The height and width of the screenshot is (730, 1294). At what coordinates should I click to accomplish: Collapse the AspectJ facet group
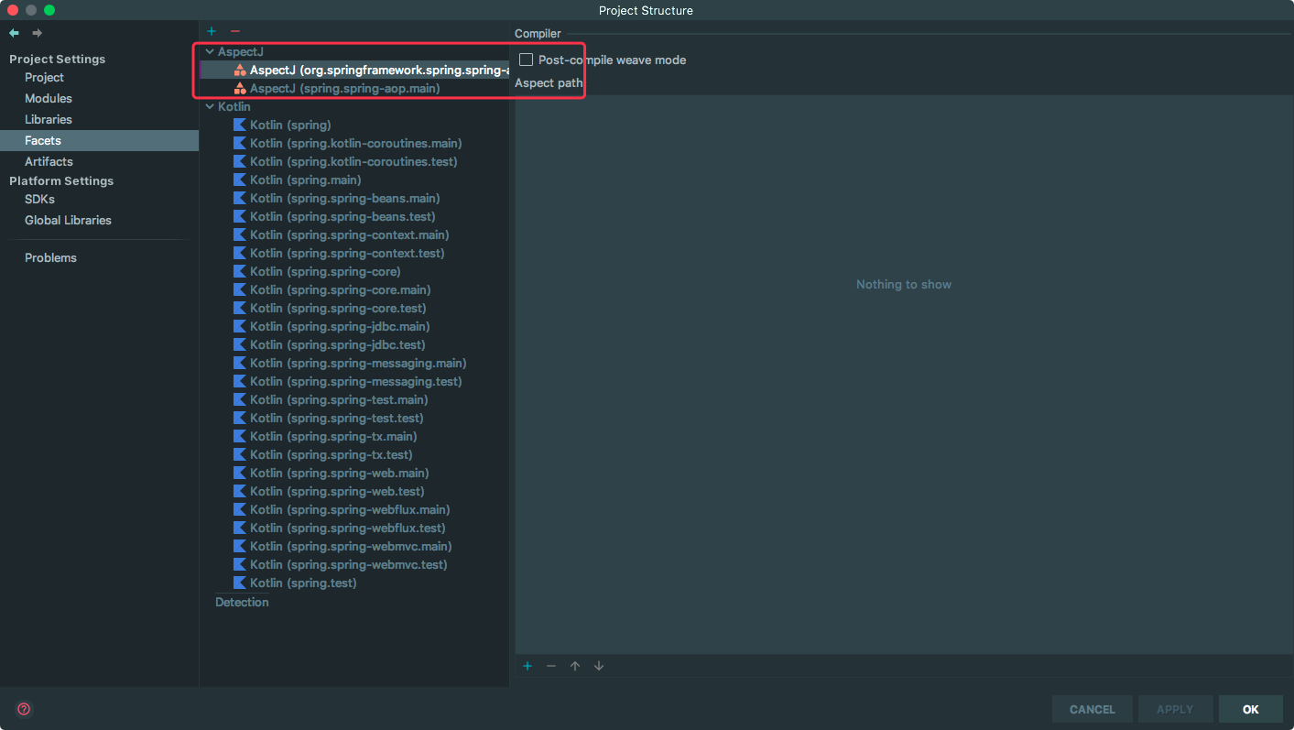tap(210, 52)
